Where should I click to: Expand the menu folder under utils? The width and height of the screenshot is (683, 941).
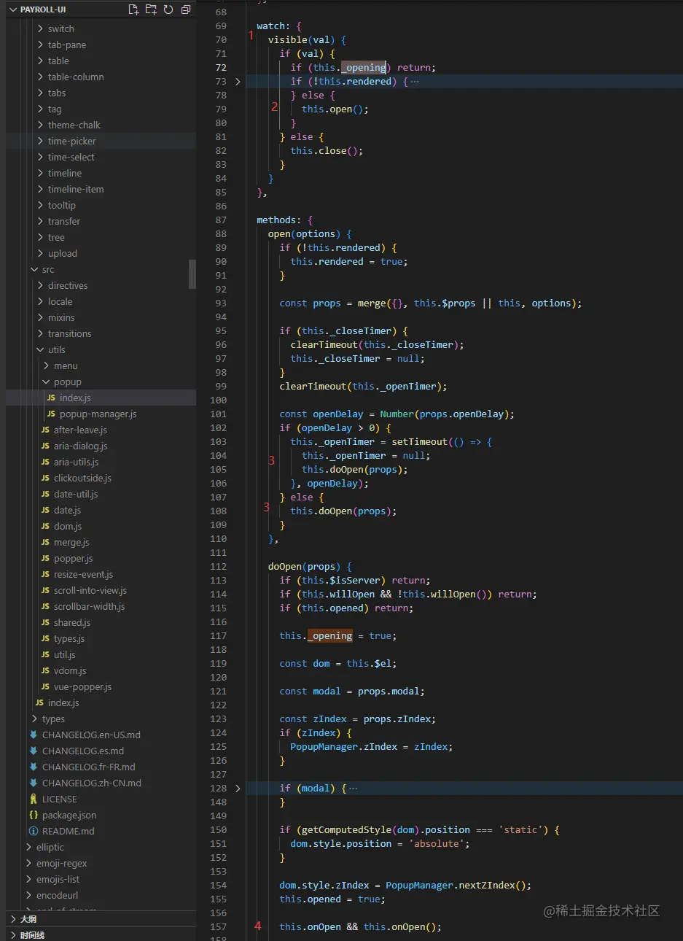tap(66, 365)
